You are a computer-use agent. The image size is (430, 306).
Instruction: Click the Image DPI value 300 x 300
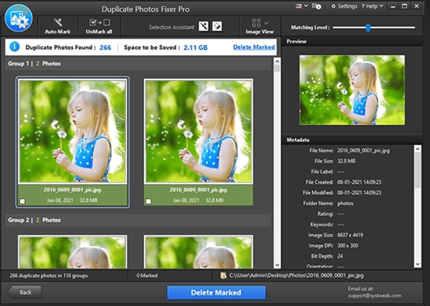(347, 246)
